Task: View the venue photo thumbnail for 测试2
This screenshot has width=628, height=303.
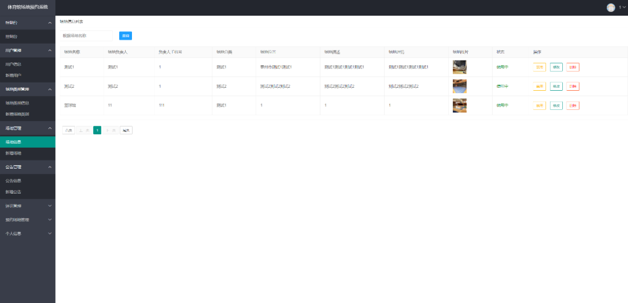Action: (459, 86)
